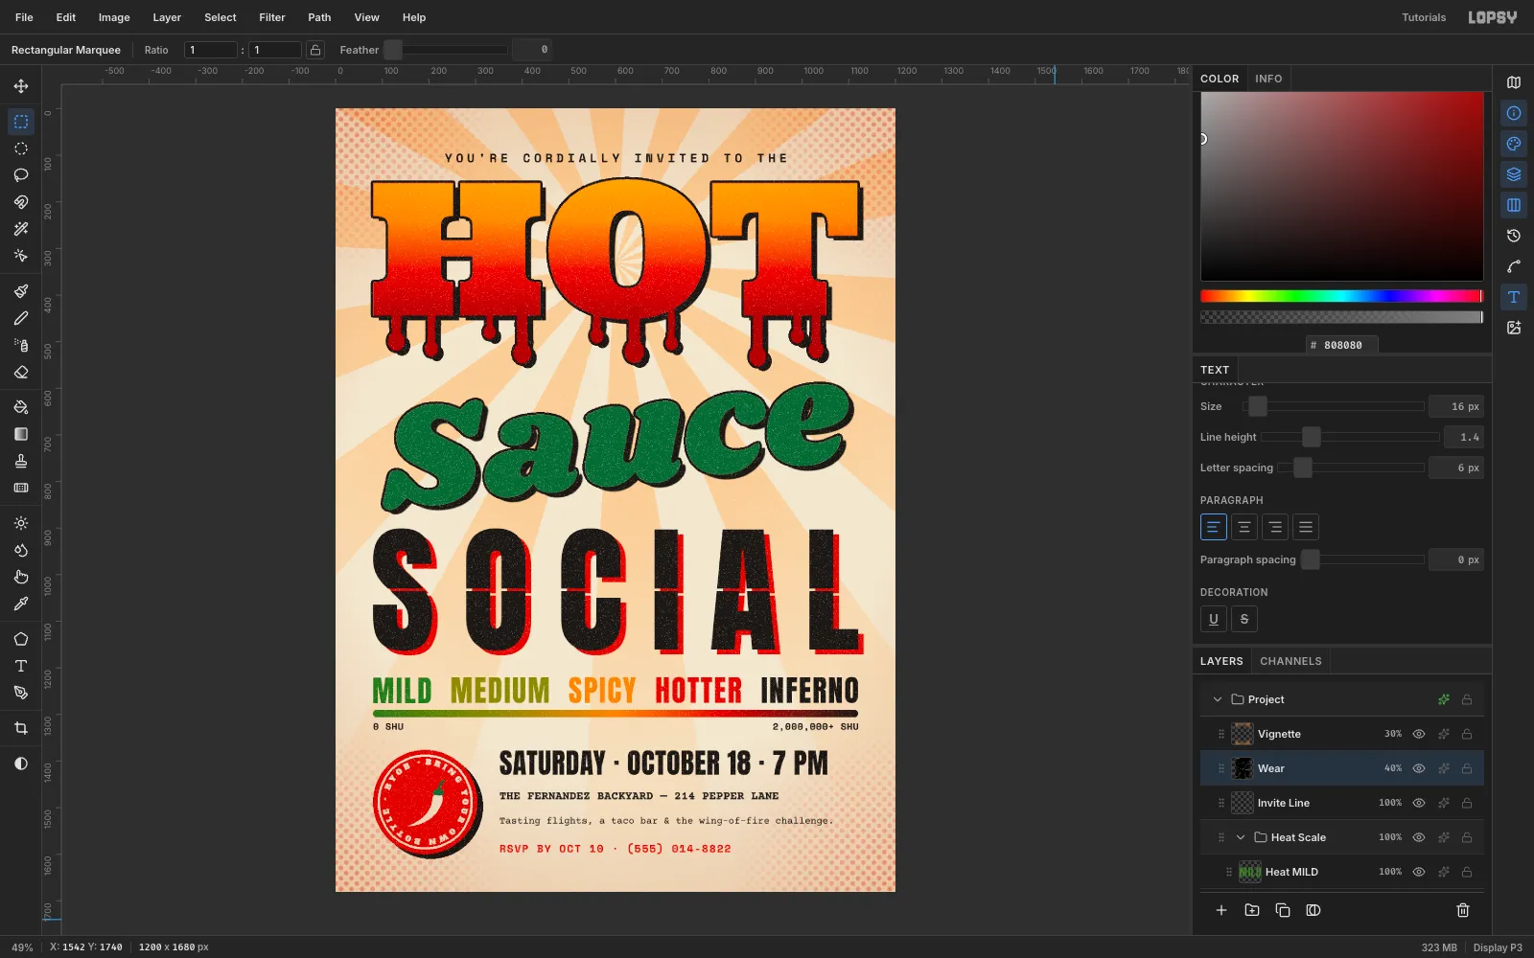Click the Feather value field
Image resolution: width=1534 pixels, height=958 pixels.
tap(532, 50)
